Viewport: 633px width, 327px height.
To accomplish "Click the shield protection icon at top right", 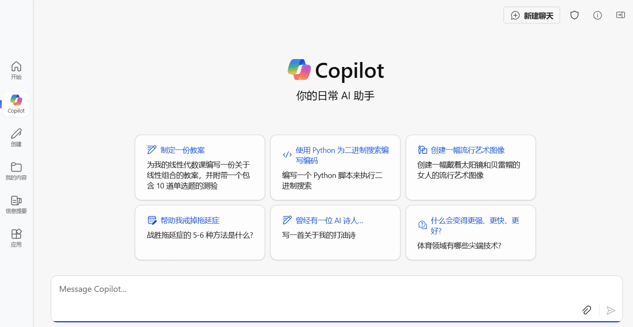I will [574, 15].
